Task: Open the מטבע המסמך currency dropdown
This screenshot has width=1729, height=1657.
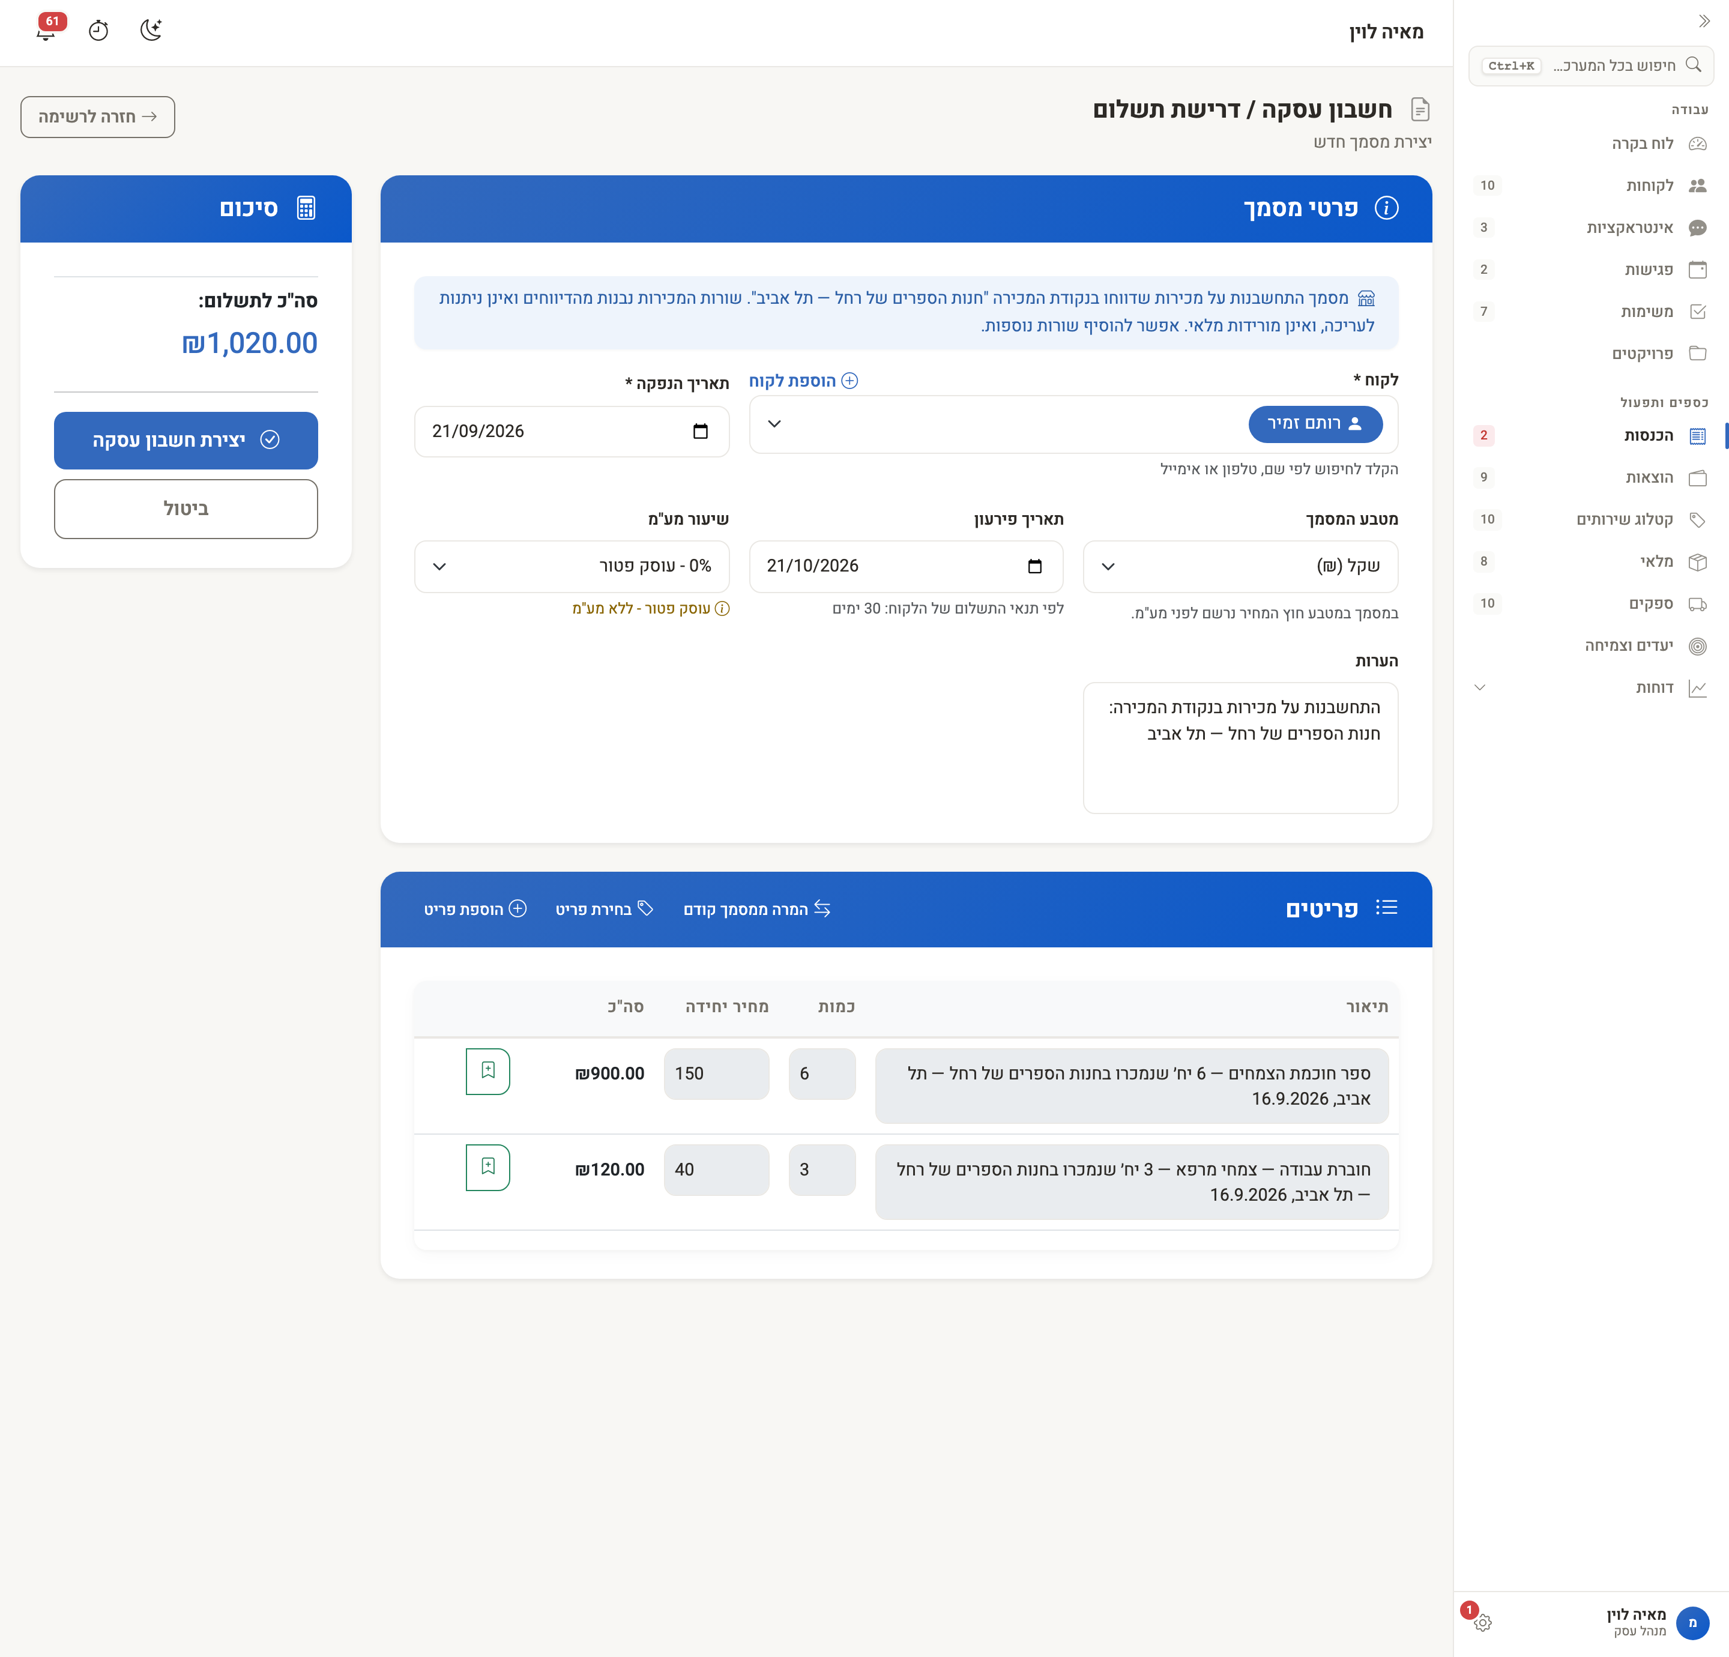Action: point(1240,567)
